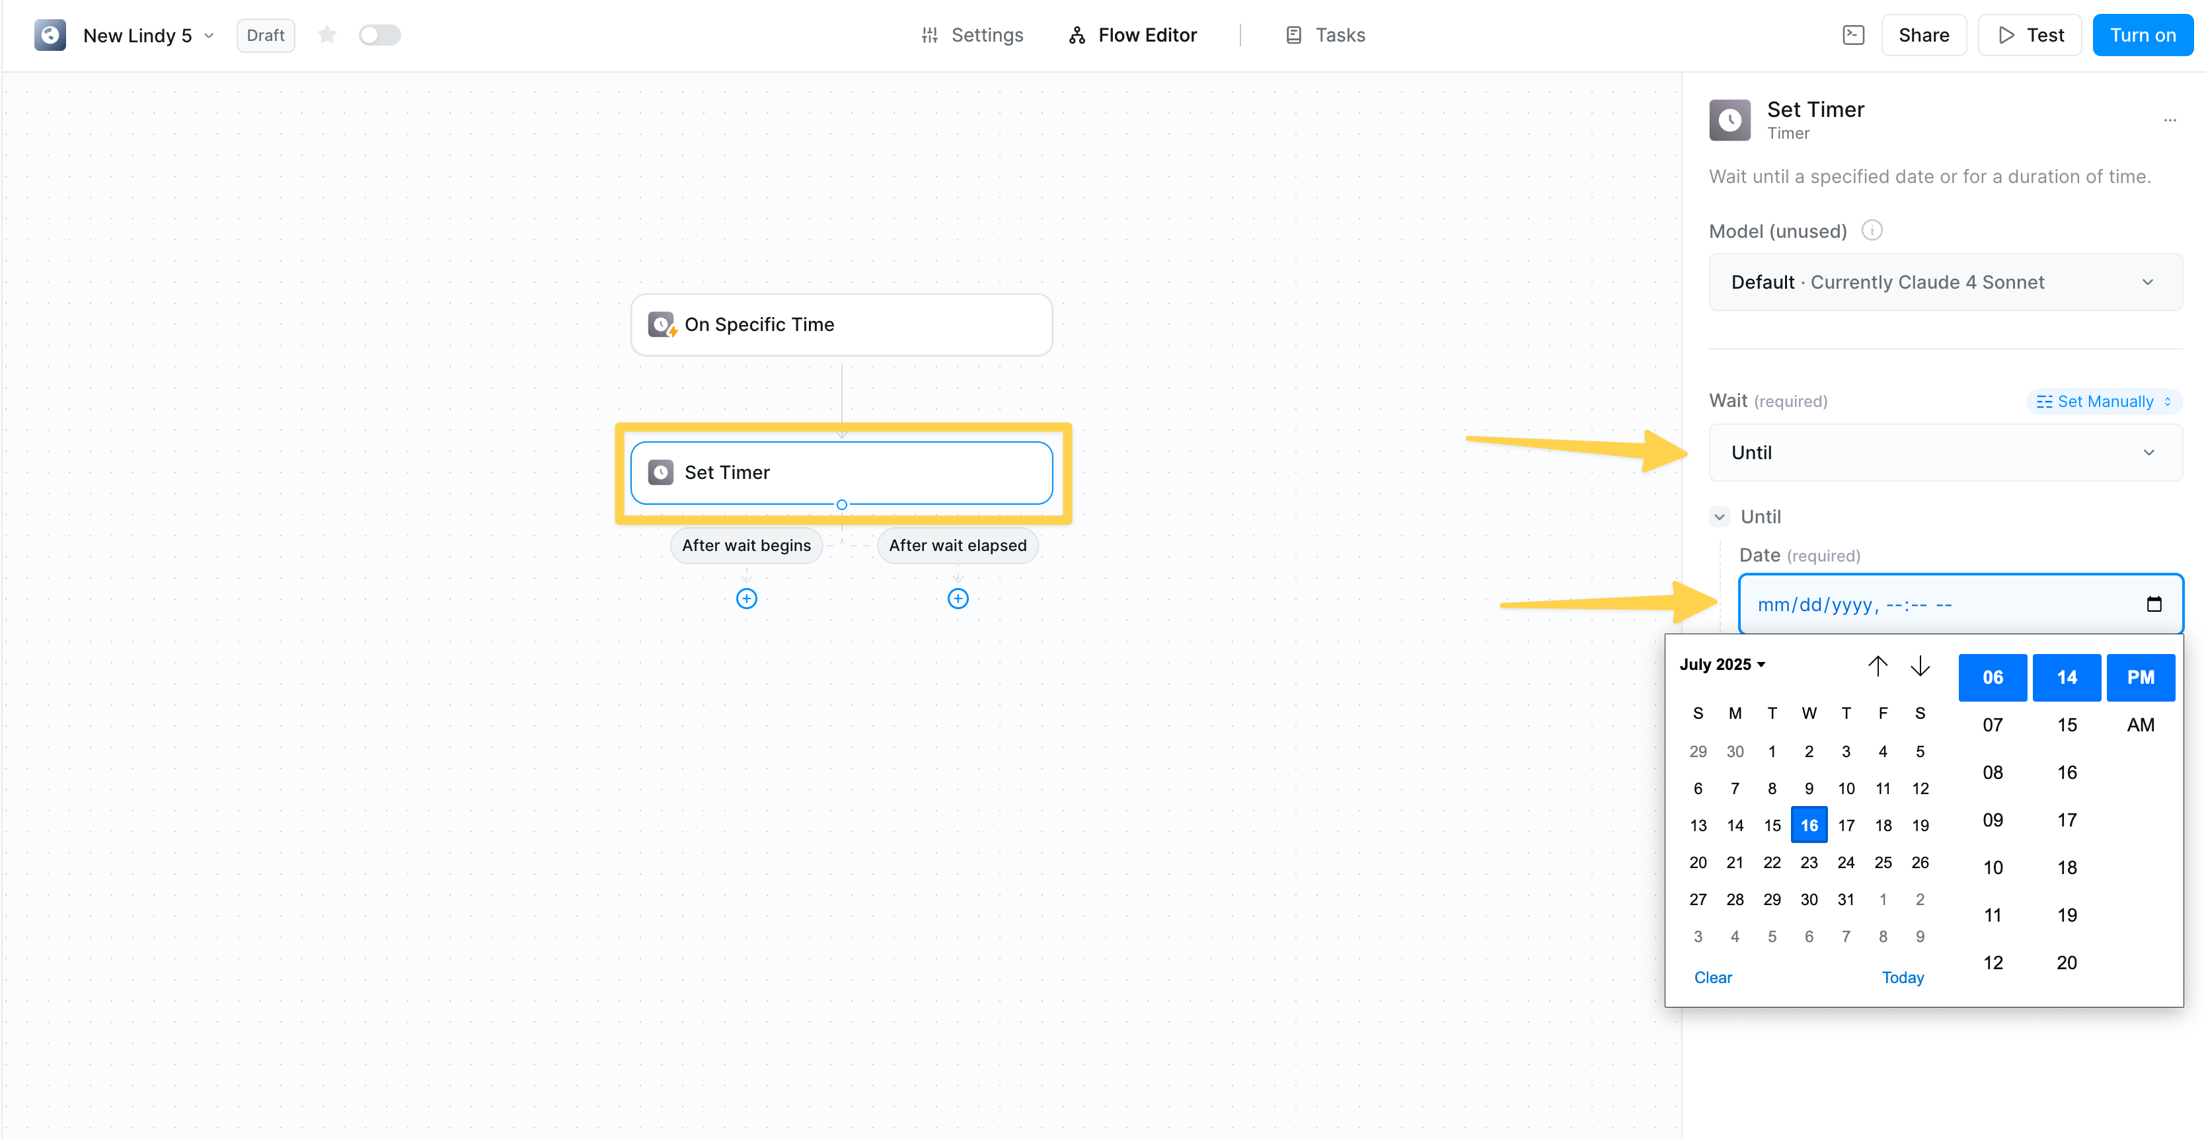2206x1139 pixels.
Task: Click the Lindy logo icon in the header
Action: pos(50,35)
